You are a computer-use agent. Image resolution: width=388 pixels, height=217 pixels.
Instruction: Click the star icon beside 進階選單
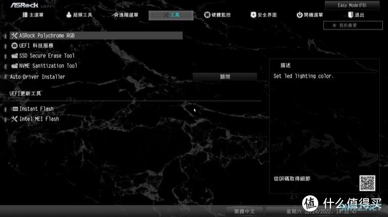(x=116, y=15)
